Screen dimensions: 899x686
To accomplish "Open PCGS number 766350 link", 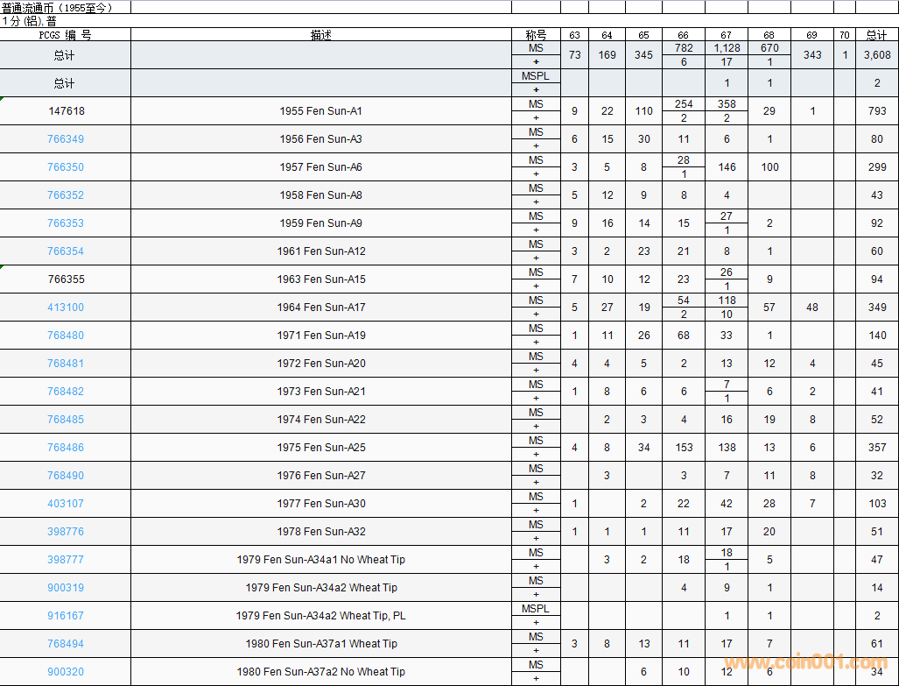I will point(66,167).
